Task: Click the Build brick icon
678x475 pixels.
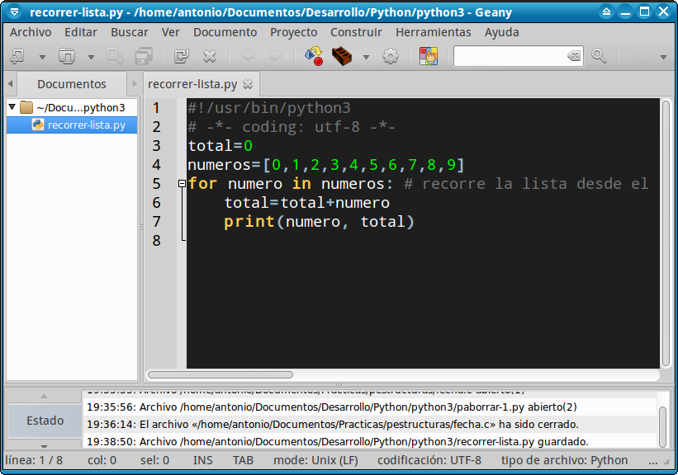Action: click(342, 56)
